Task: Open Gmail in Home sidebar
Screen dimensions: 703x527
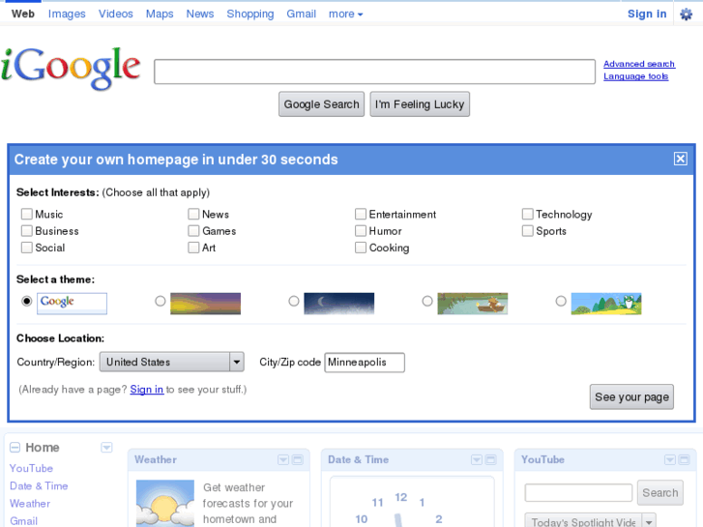Action: coord(24,521)
